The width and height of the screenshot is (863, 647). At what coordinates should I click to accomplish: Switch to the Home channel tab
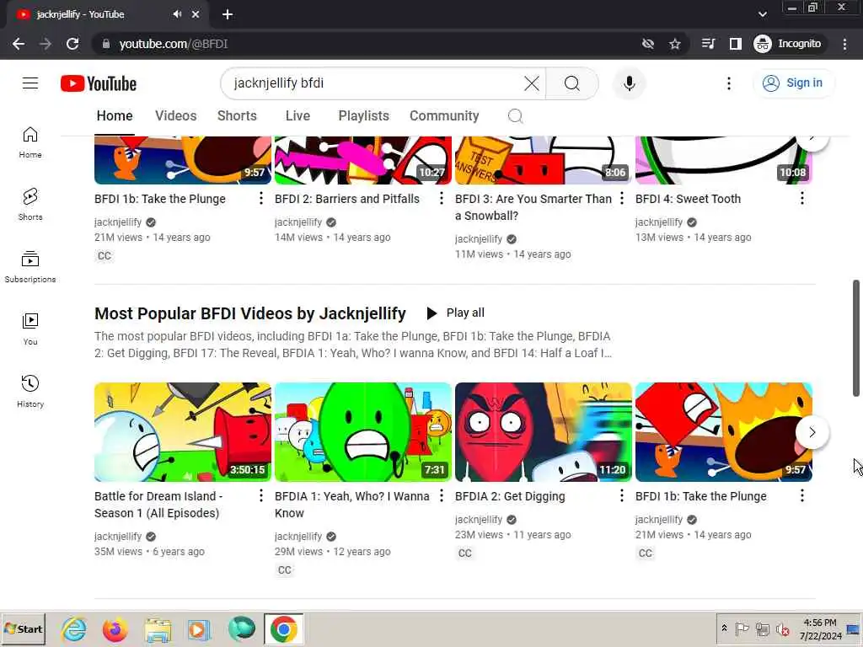115,116
